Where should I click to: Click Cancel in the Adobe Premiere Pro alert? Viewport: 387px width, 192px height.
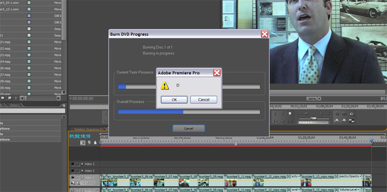pyautogui.click(x=204, y=100)
